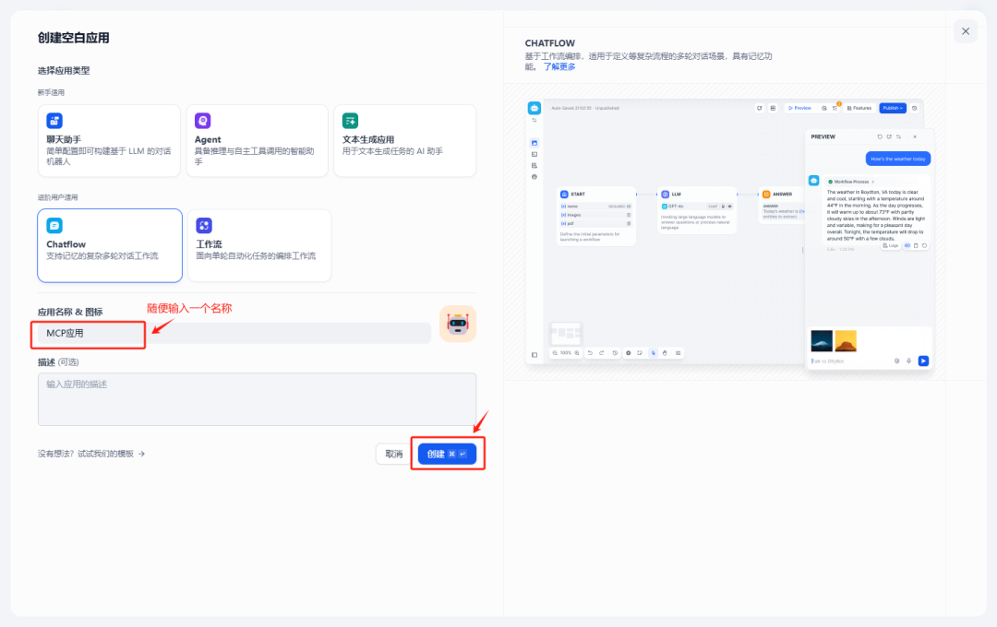Open the 了解更多 link under CHATFLOW

click(x=559, y=66)
